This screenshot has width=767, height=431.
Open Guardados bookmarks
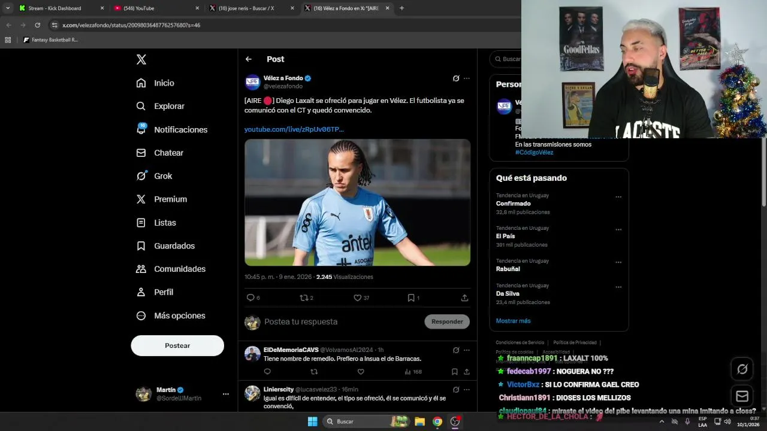(x=165, y=246)
